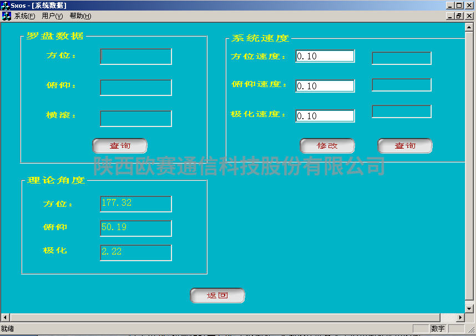The width and height of the screenshot is (476, 336).
Task: Click the compass 横滚 input field
Action: tap(136, 118)
